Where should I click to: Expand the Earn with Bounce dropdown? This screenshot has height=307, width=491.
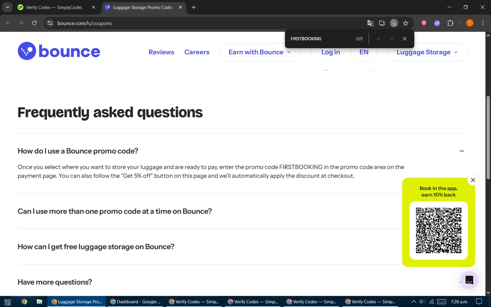point(260,52)
